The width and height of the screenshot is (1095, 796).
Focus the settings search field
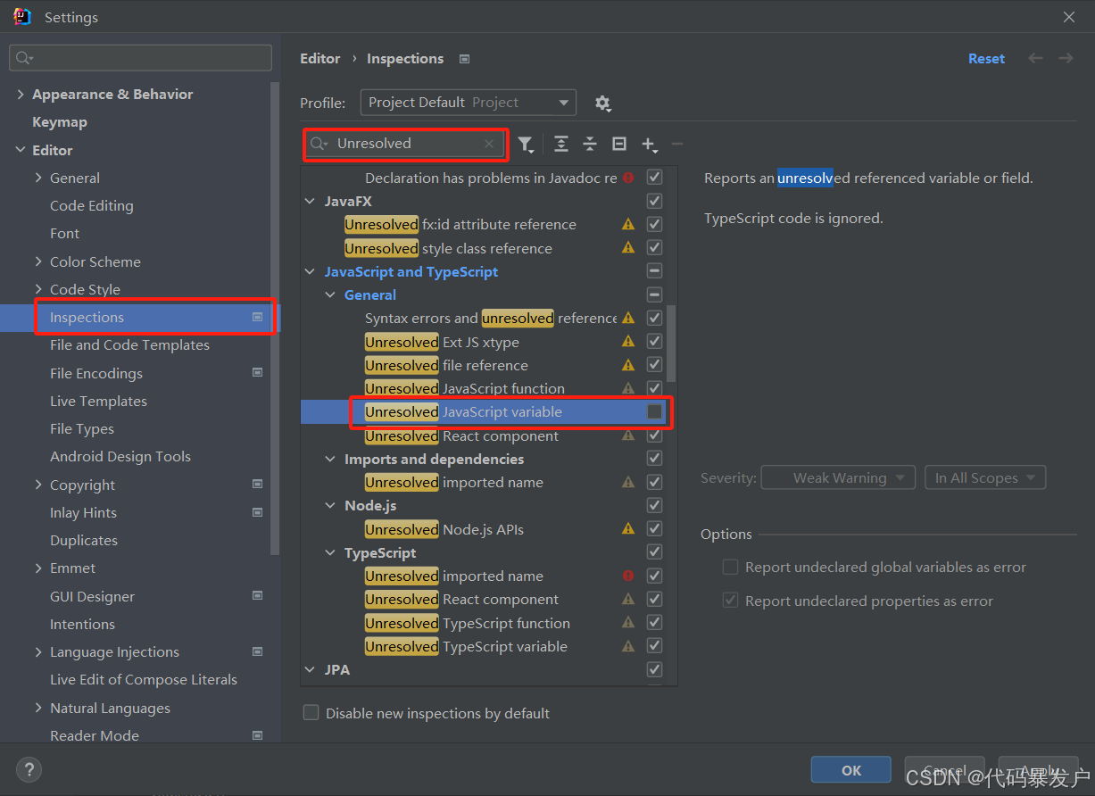(x=140, y=58)
